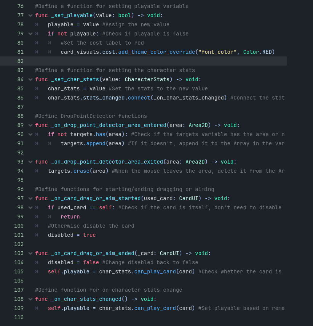Click the '_set_char_stats' function name
313x326 pixels.
[x=75, y=79]
